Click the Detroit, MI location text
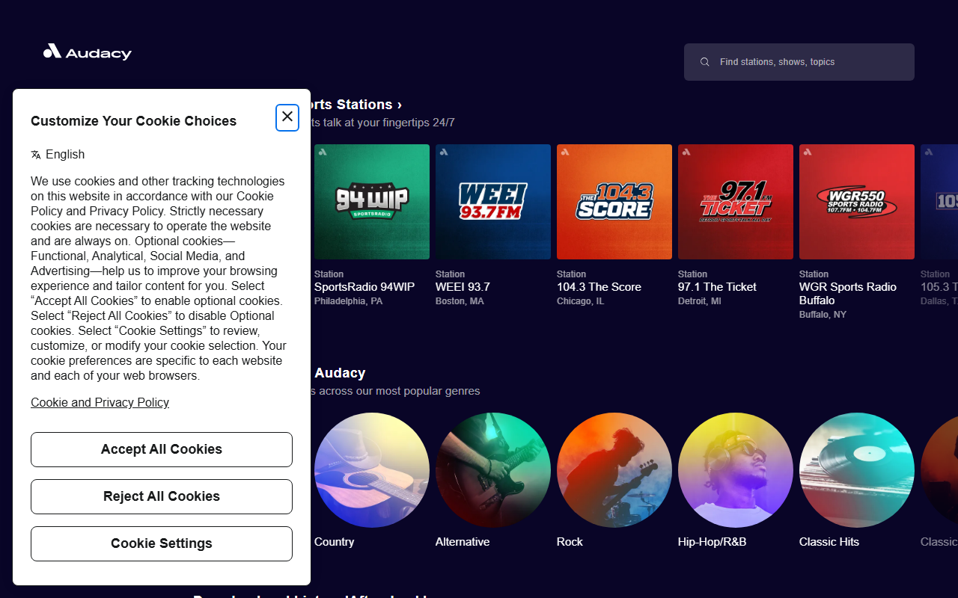The image size is (958, 598). coord(700,301)
